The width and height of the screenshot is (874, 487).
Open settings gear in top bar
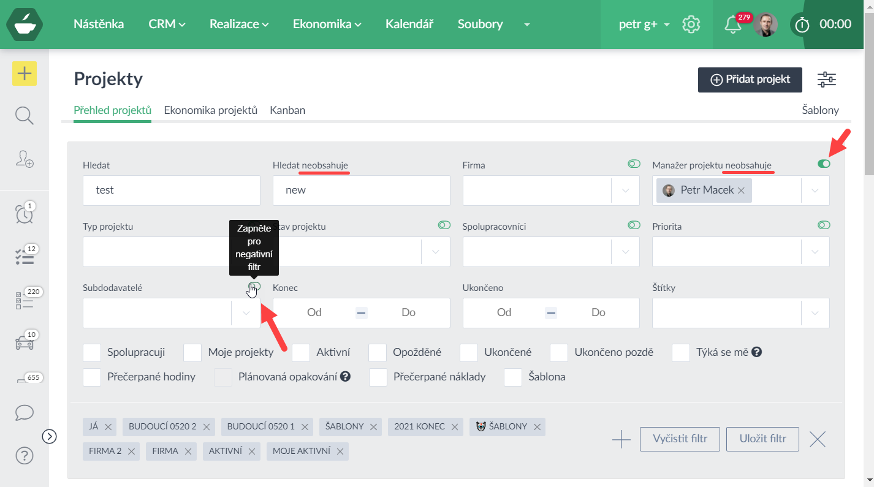pyautogui.click(x=691, y=25)
